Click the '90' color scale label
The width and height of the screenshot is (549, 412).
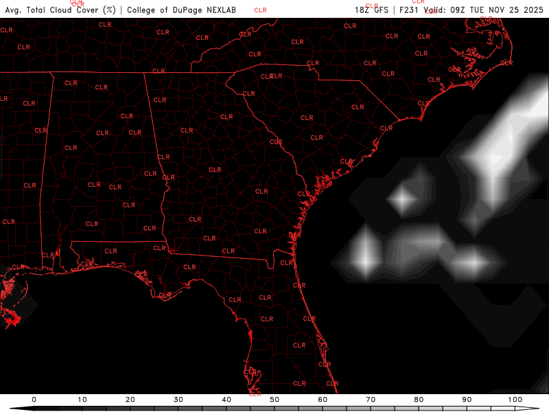[x=467, y=400]
